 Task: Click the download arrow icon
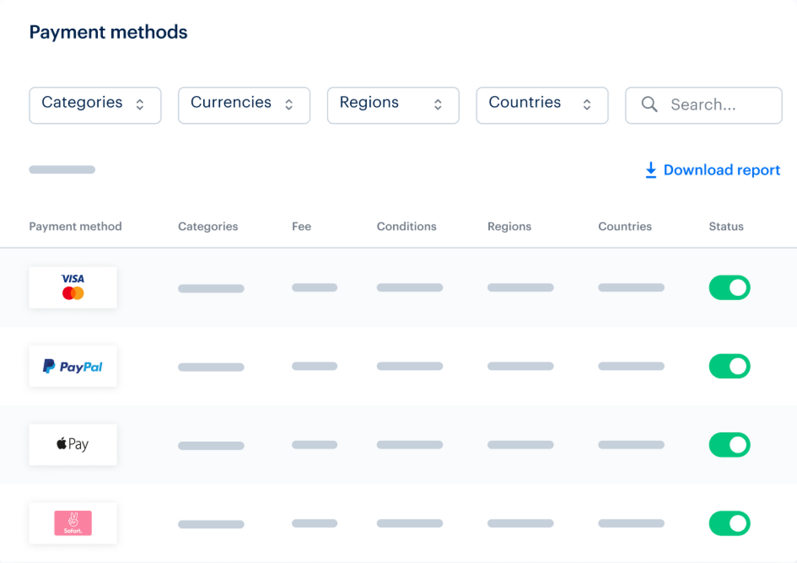tap(651, 170)
